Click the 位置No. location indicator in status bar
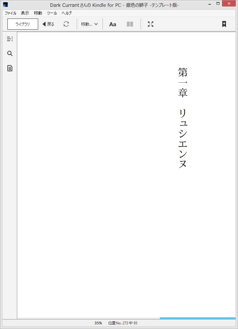Image resolution: width=238 pixels, height=329 pixels. [123, 323]
